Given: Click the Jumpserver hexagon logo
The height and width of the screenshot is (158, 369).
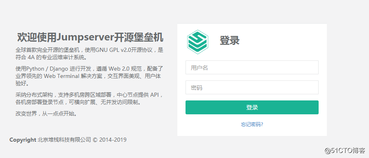Looking at the screenshot, I should (198, 42).
